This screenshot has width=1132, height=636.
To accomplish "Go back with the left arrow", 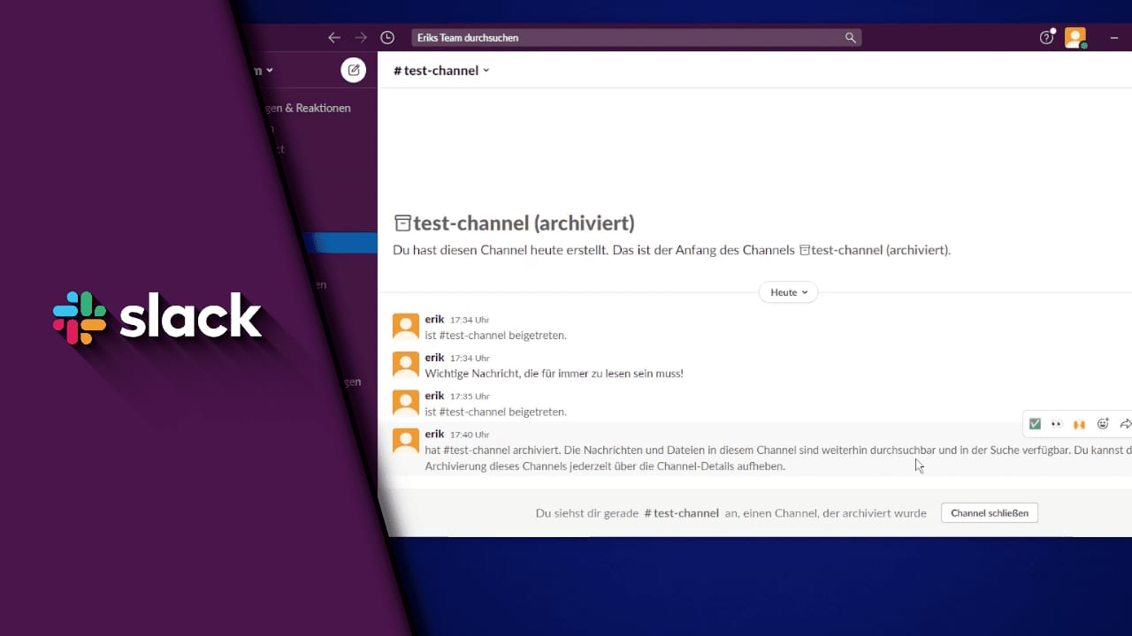I will click(x=333, y=37).
